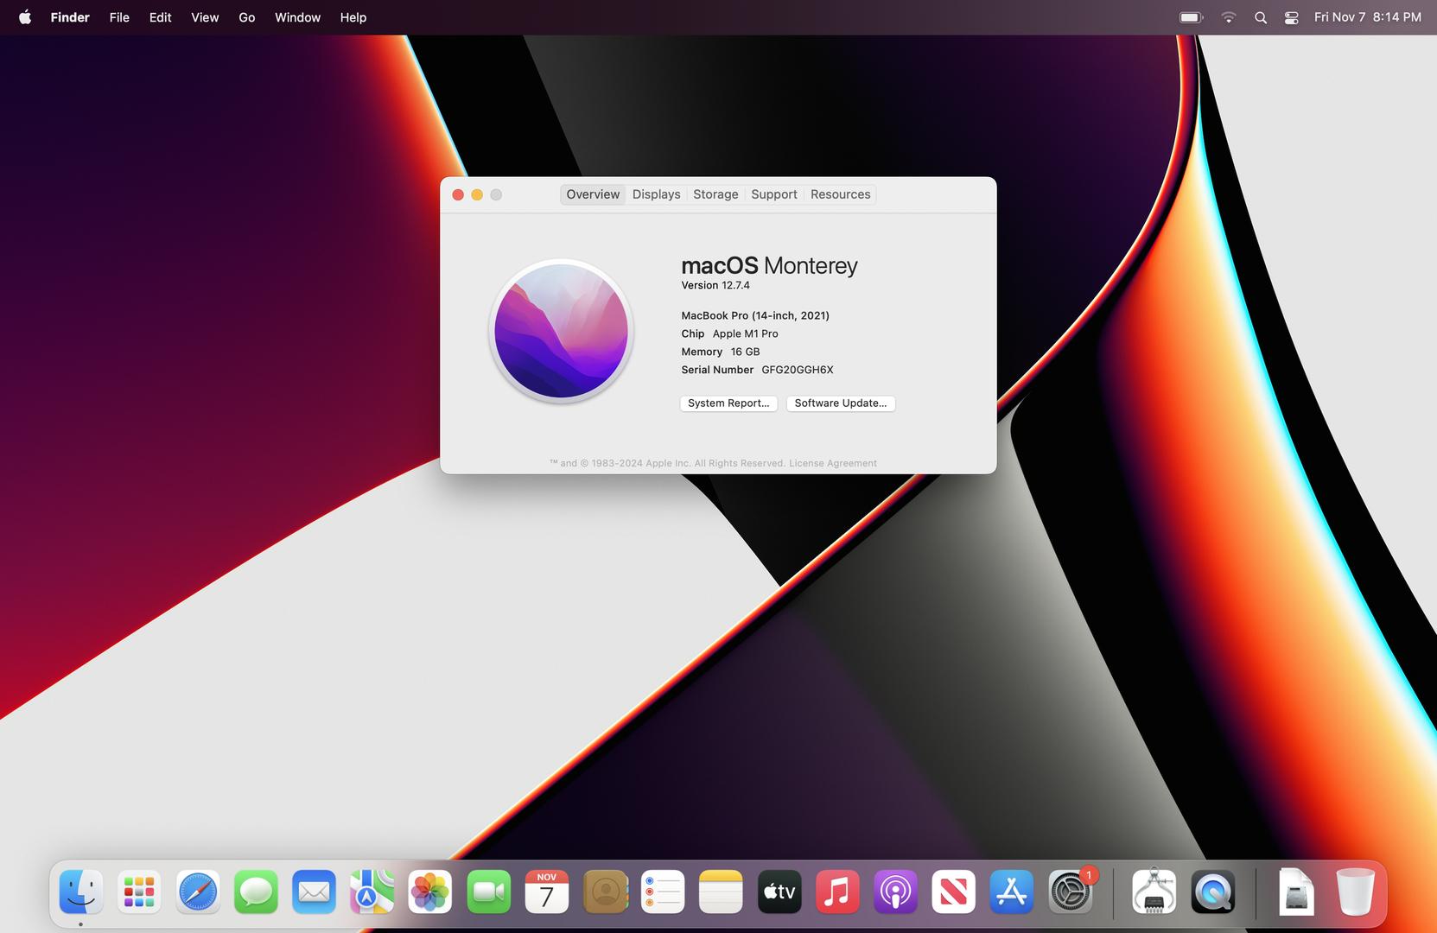Launch the Music app

[836, 892]
